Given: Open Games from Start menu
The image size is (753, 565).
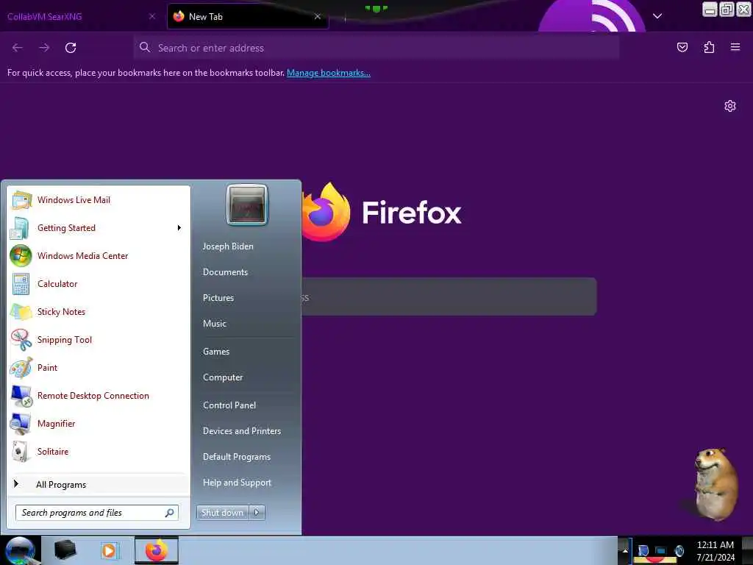Looking at the screenshot, I should point(216,351).
